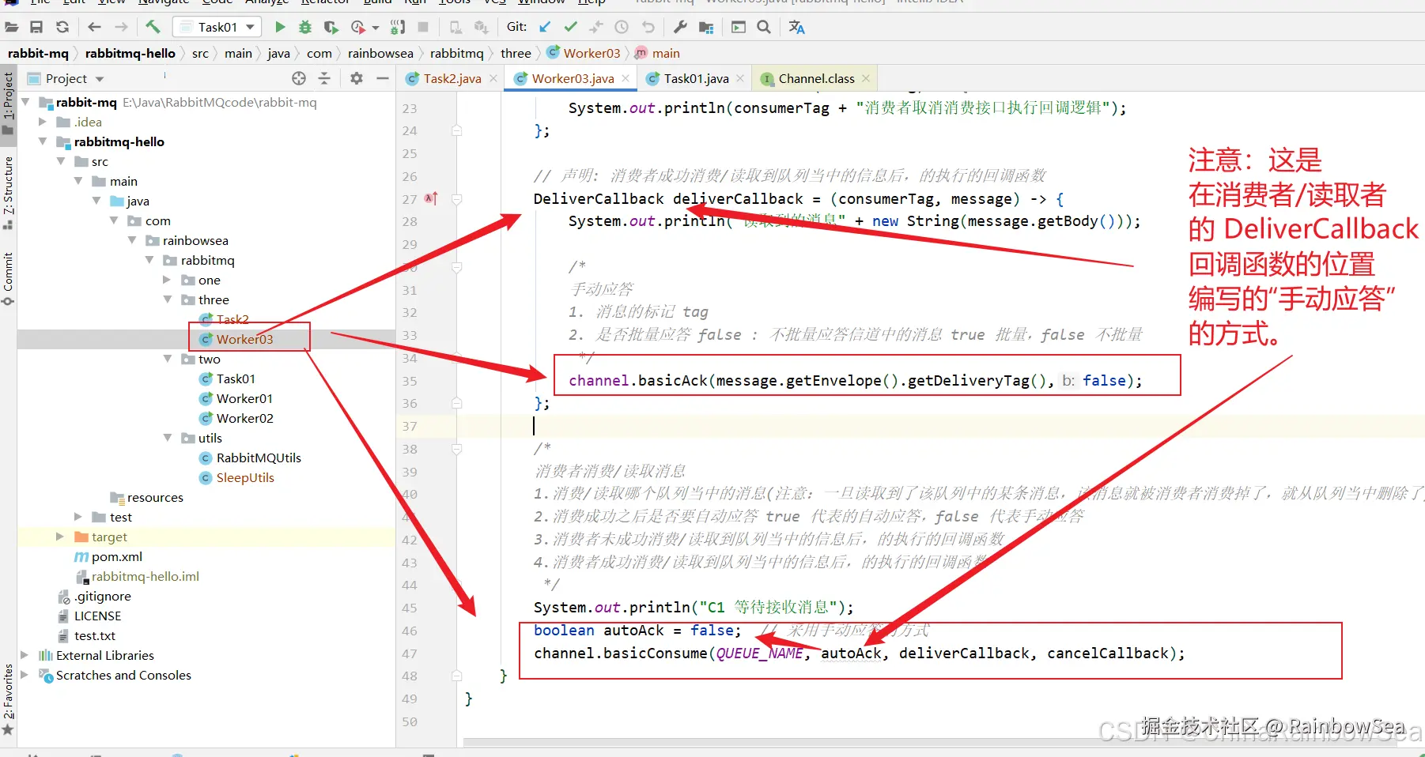The width and height of the screenshot is (1425, 757).
Task: Collapse the 'two' package arrow
Action: [167, 359]
